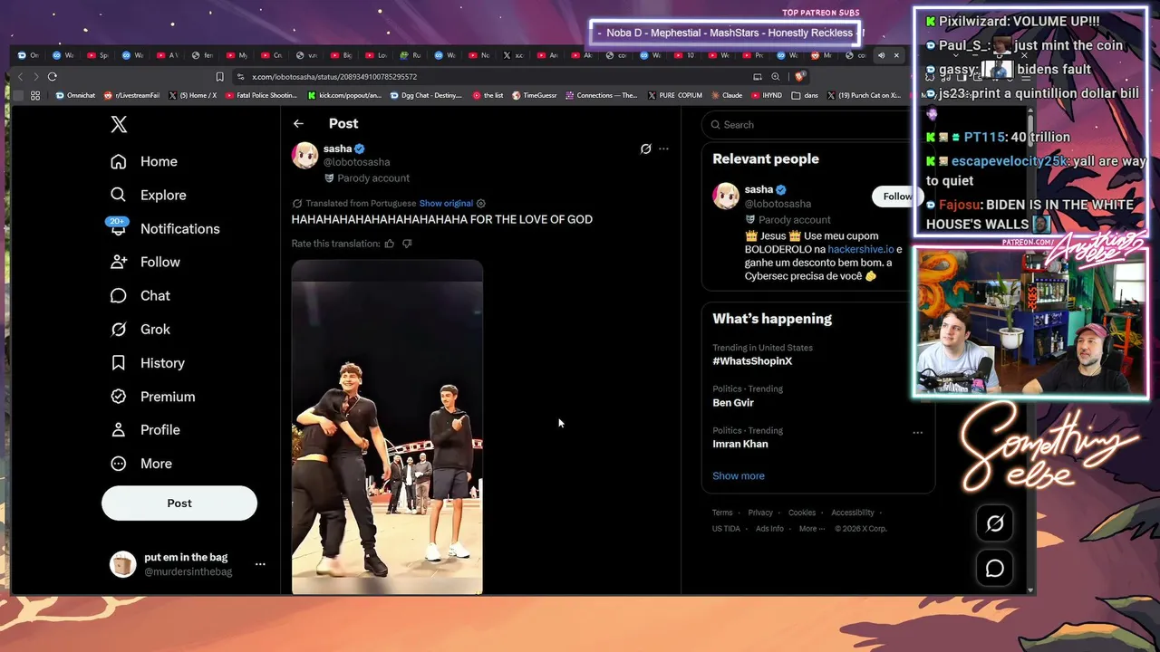
Task: Click the tab audio speaker icon
Action: (x=881, y=55)
